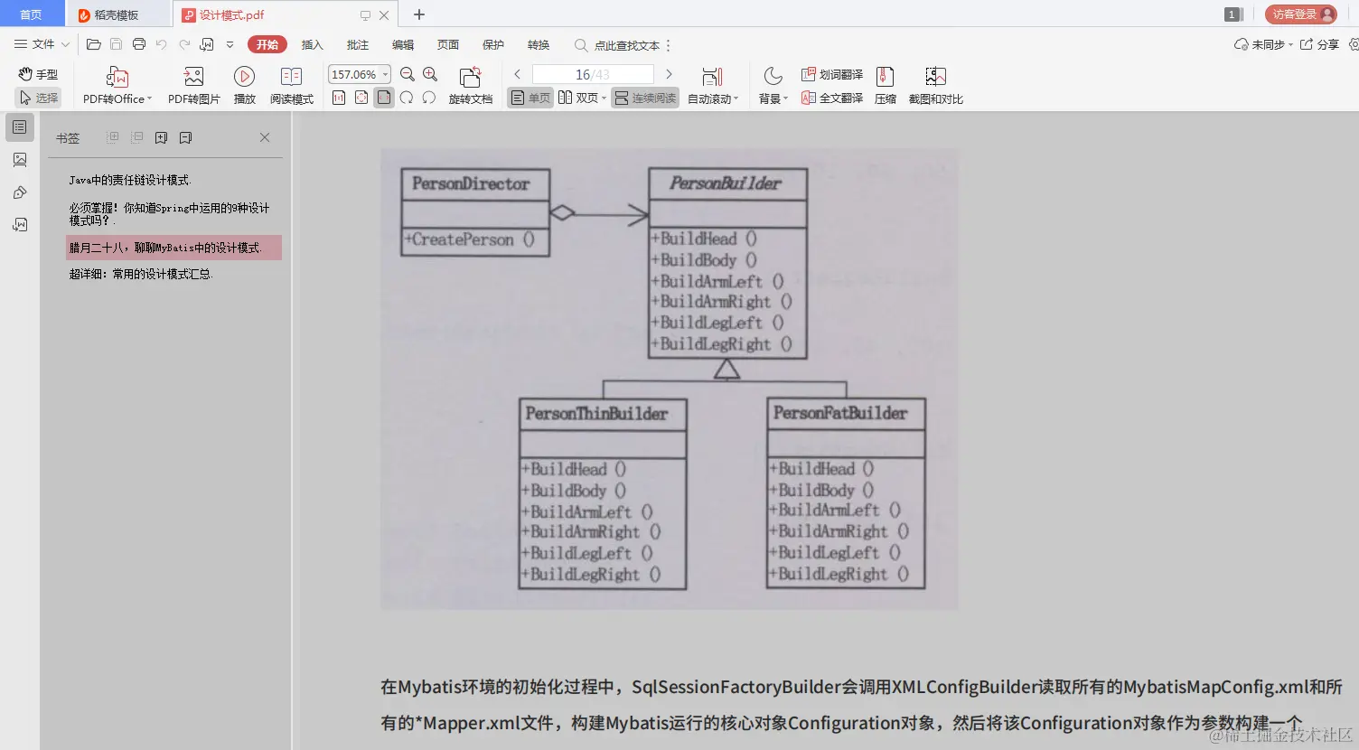Enter 阅读模式 reading mode
Screen dimensions: 1359x750
[x=292, y=84]
